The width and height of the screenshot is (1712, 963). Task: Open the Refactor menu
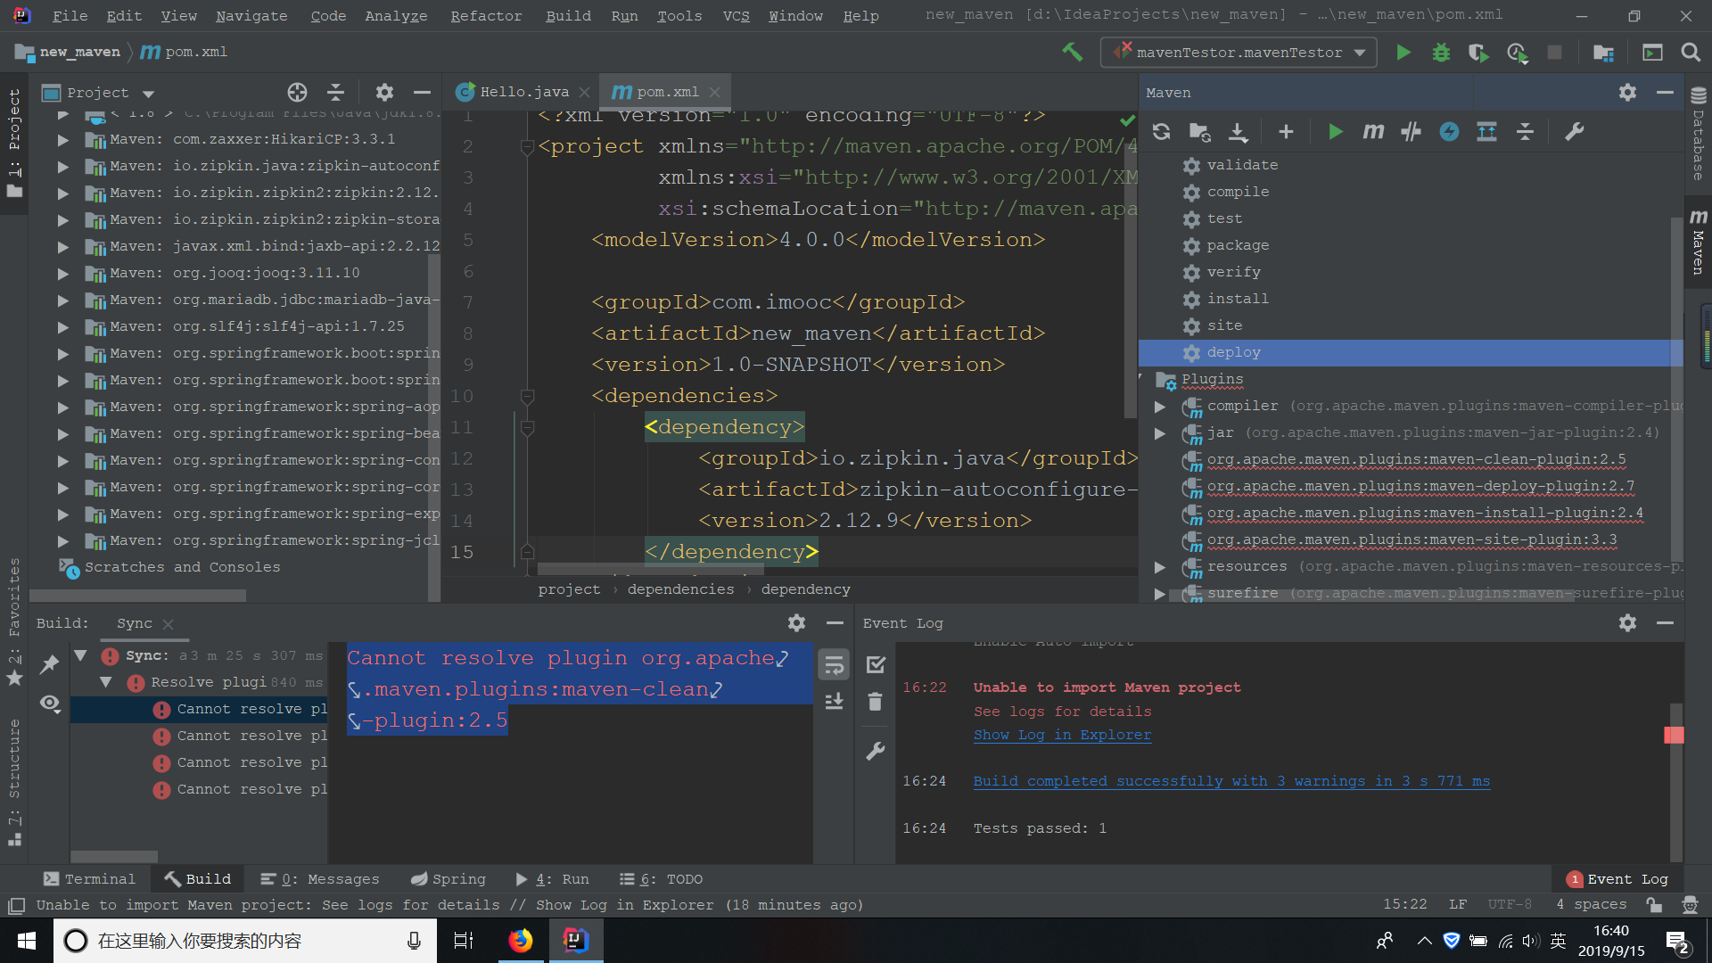point(486,16)
